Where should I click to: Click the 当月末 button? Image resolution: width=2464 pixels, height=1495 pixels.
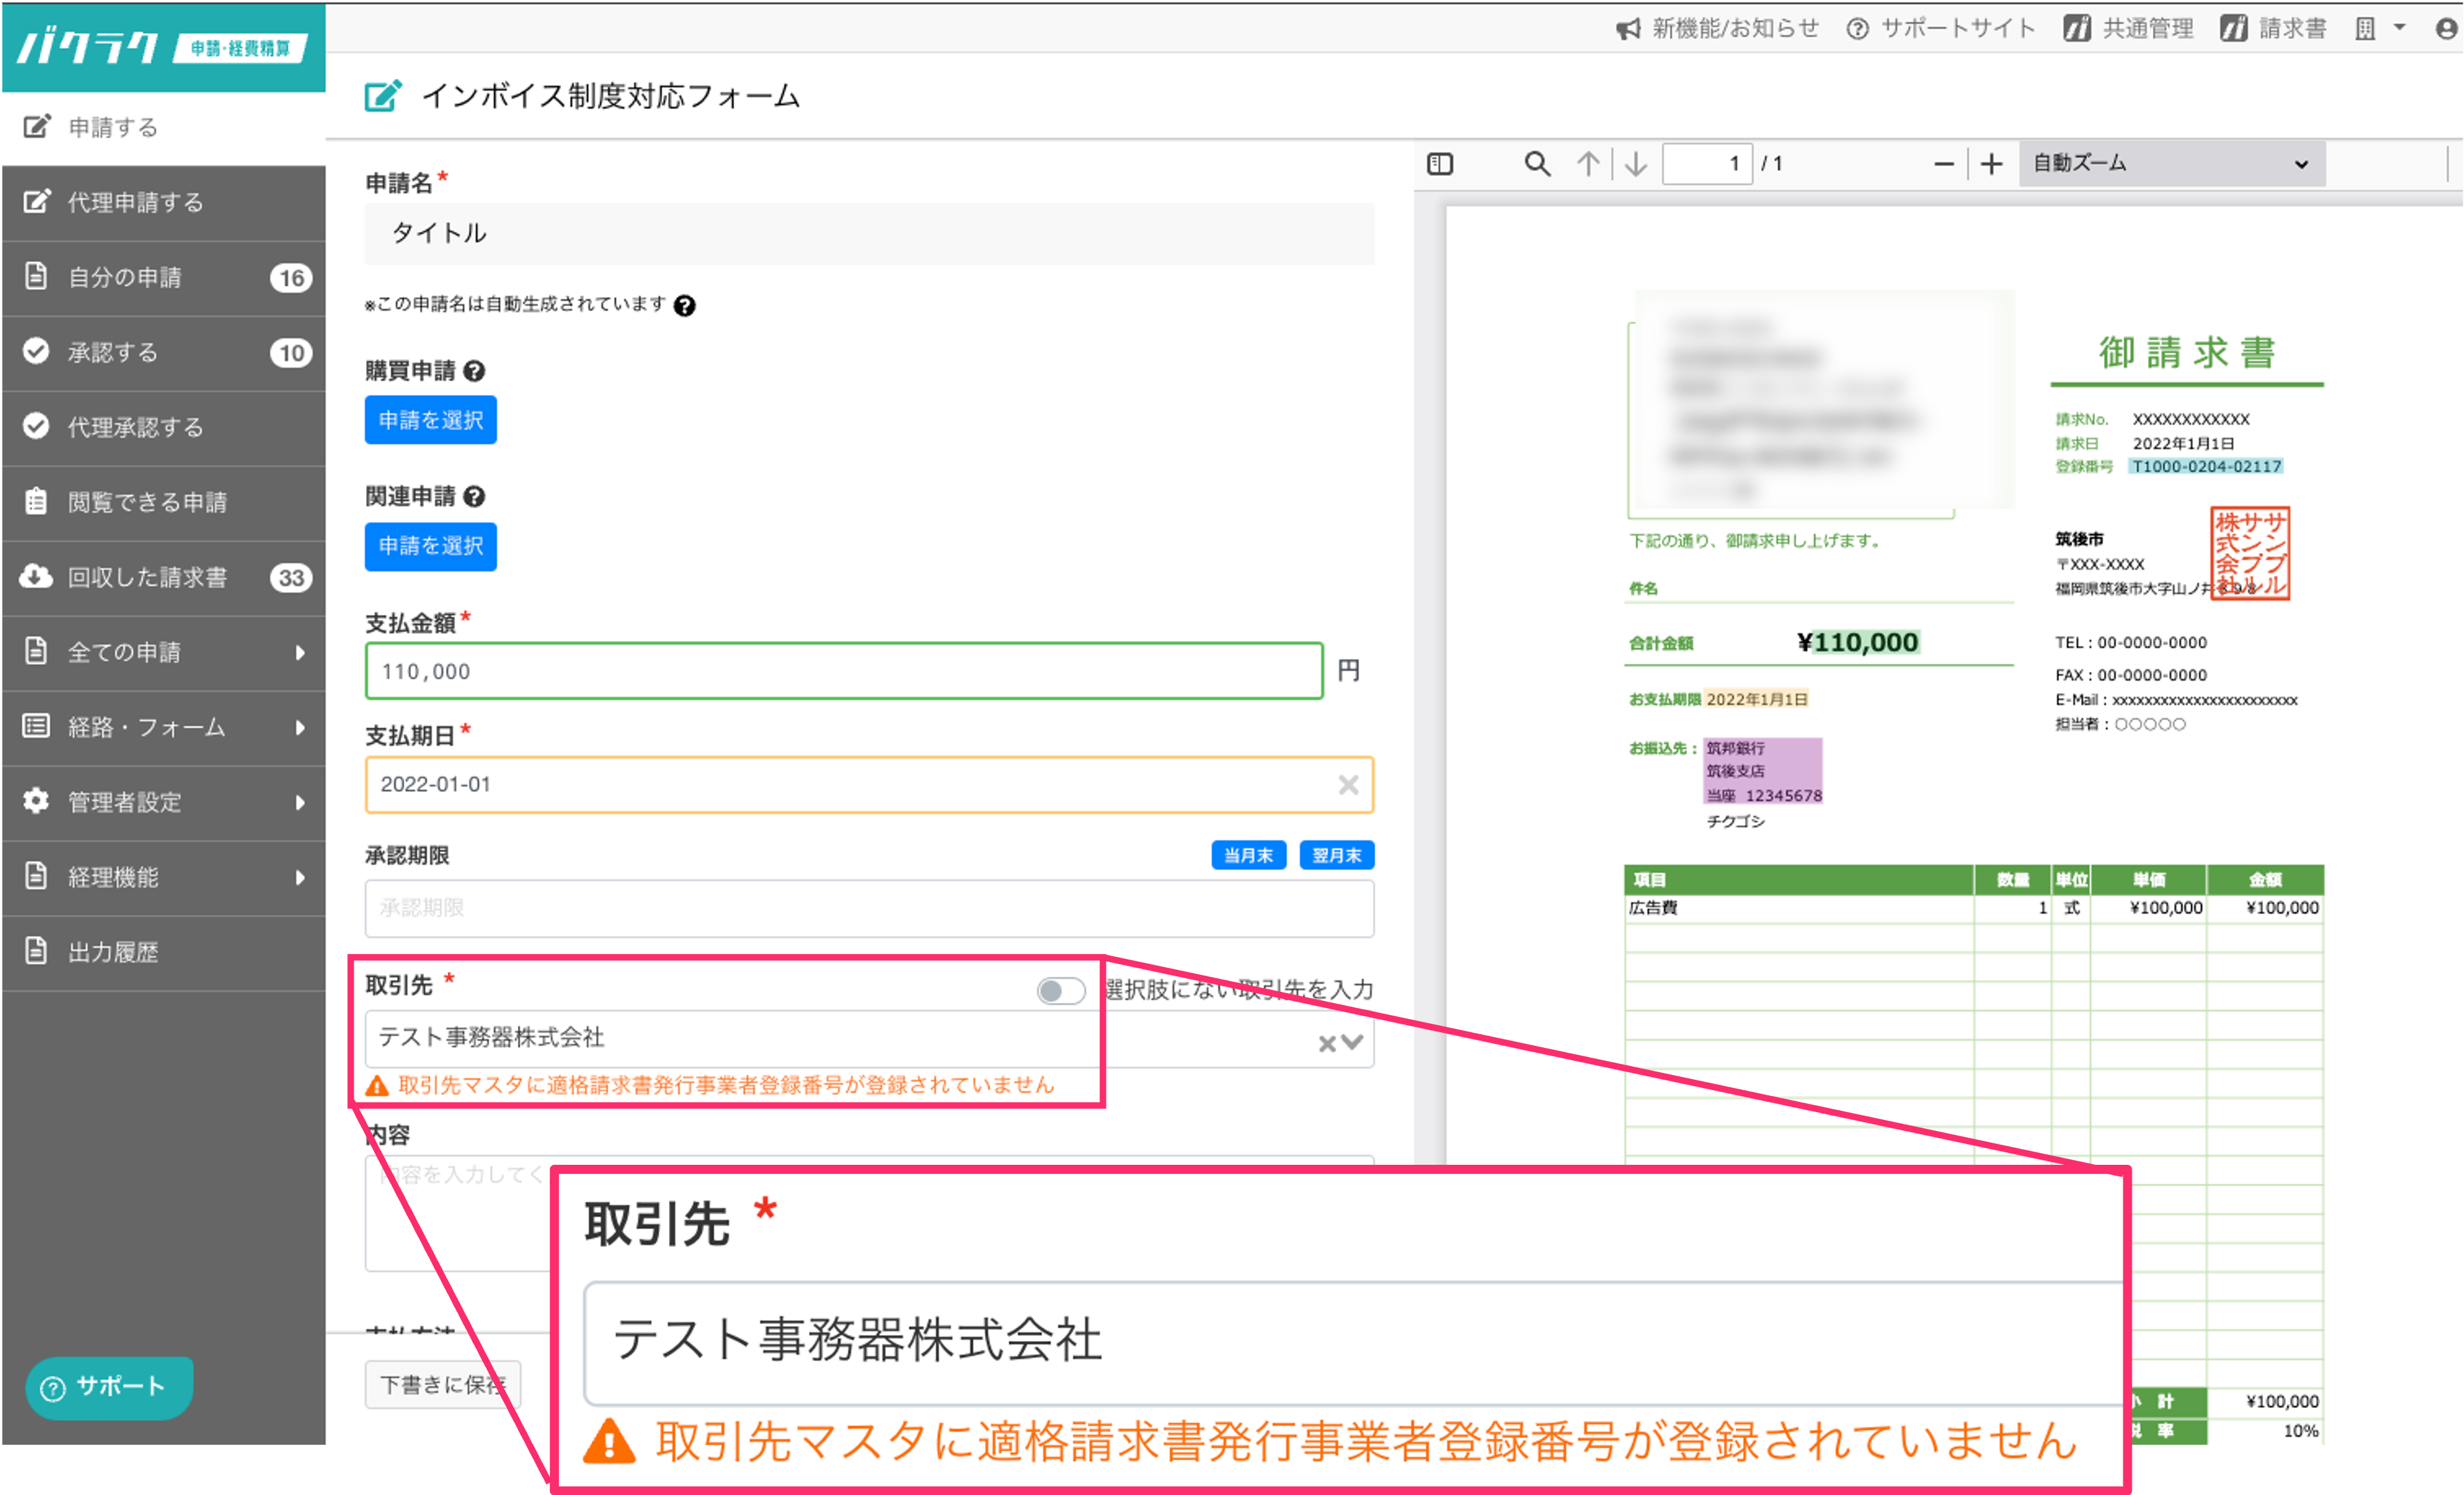[1248, 855]
